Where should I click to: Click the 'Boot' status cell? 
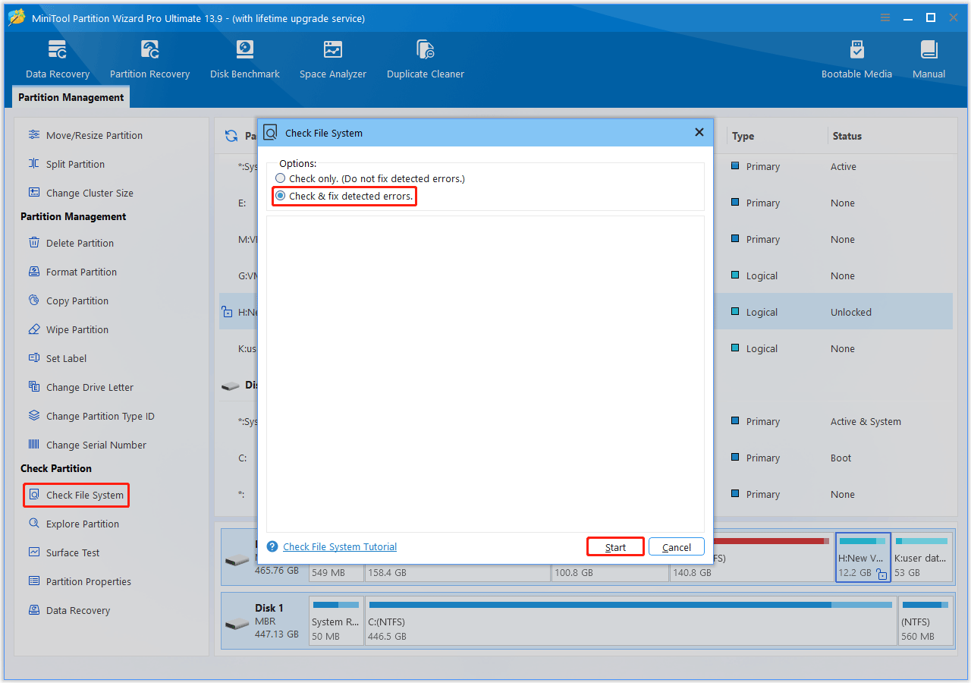tap(841, 458)
